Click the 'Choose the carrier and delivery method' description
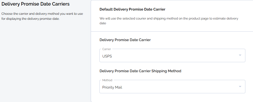The image size is (253, 102). coord(42,14)
